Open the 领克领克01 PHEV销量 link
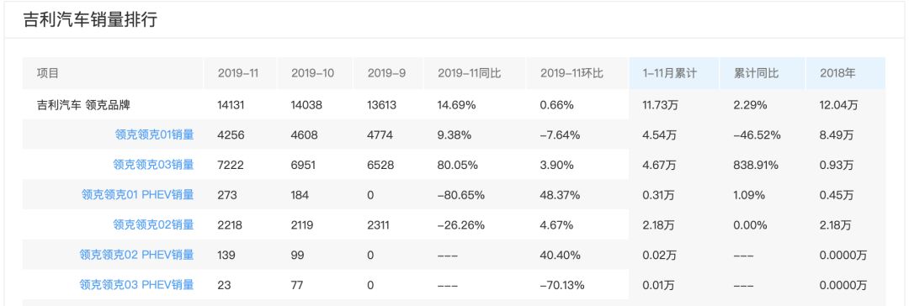The width and height of the screenshot is (909, 306). [138, 195]
